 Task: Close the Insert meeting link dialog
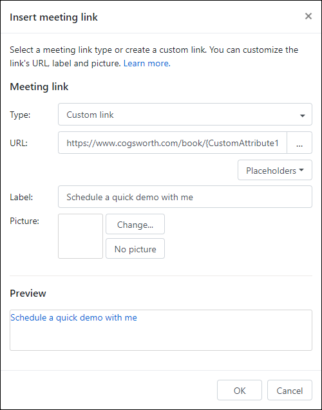pos(308,16)
